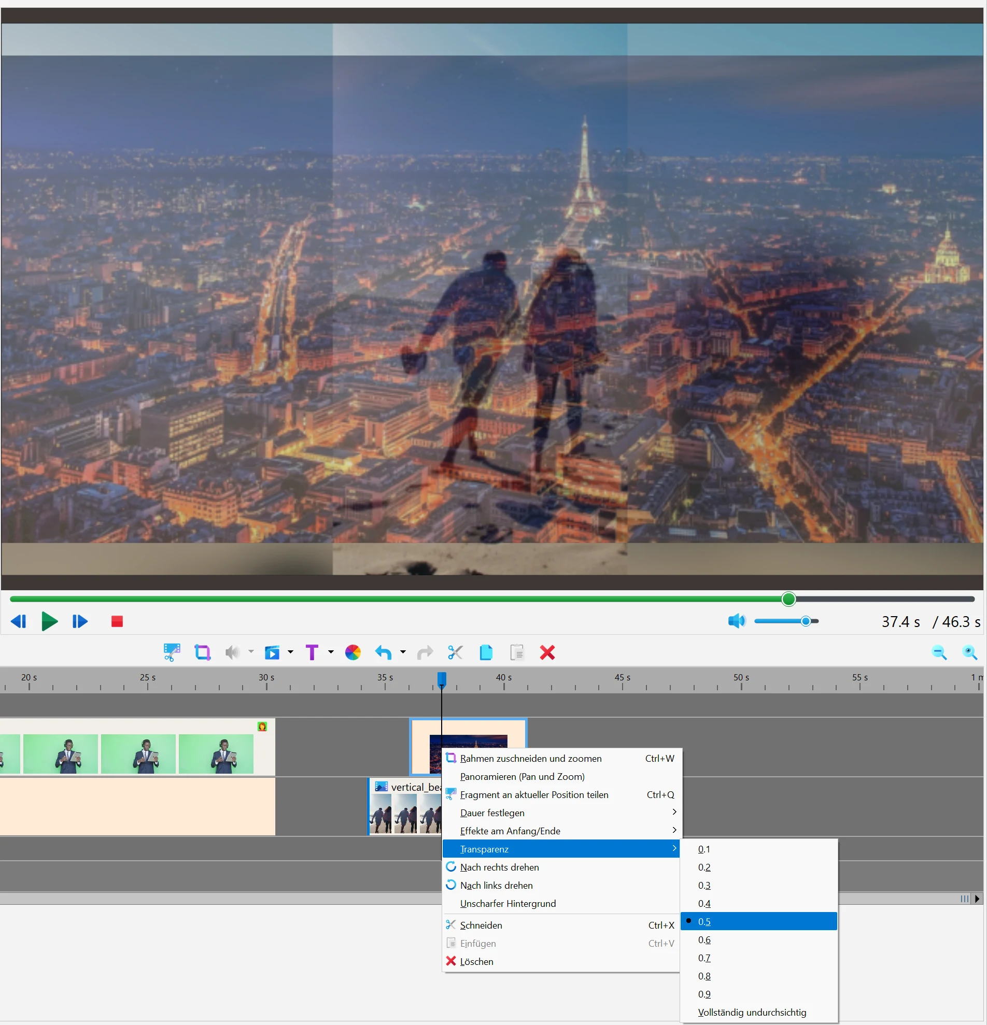Expand the undo history dropdown arrow
Image resolution: width=987 pixels, height=1025 pixels.
(x=403, y=652)
